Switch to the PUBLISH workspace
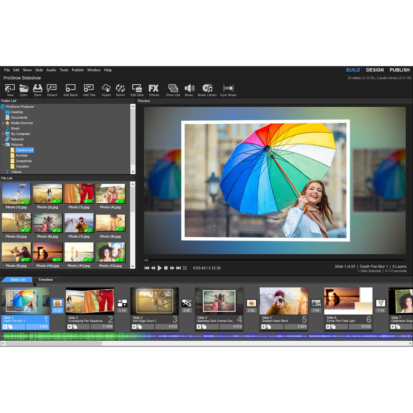This screenshot has width=413, height=413. point(399,70)
